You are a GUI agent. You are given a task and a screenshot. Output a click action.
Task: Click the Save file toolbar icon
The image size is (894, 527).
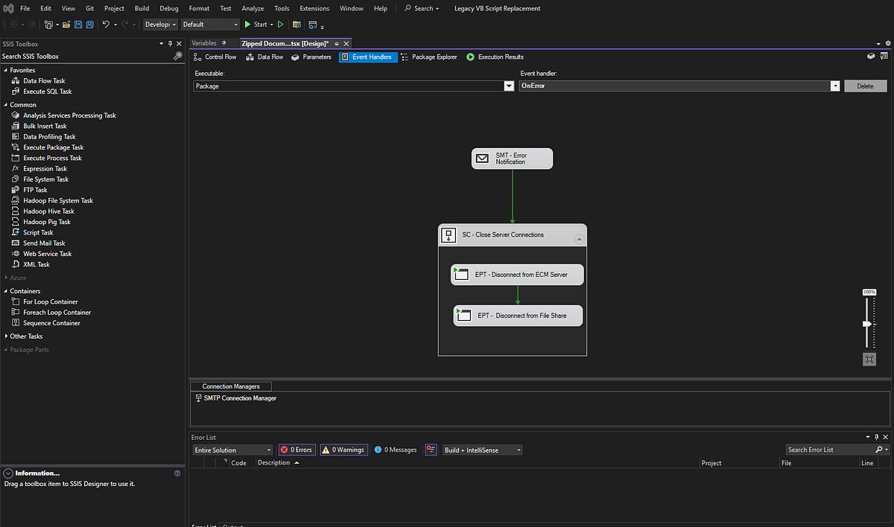[78, 25]
